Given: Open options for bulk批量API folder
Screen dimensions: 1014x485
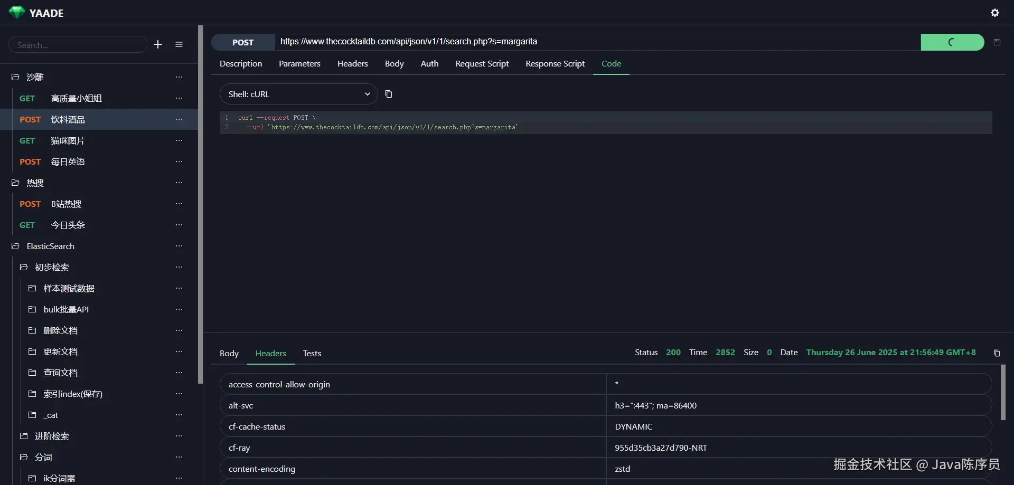Looking at the screenshot, I should (x=179, y=309).
